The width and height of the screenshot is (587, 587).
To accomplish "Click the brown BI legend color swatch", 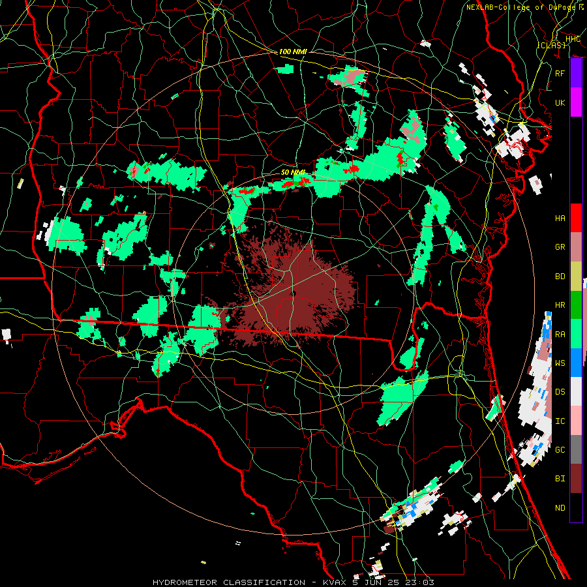I will [576, 479].
